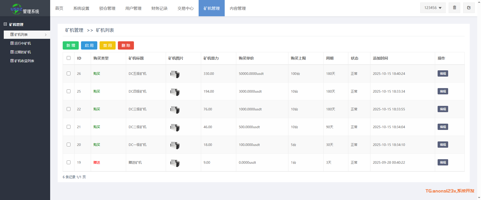The width and height of the screenshot is (481, 200).
Task: Click the 矿机收益列表 sidebar icon
Action: pyautogui.click(x=12, y=61)
